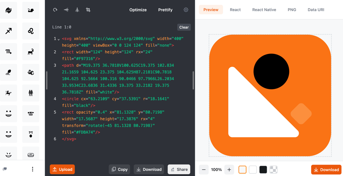Click the Share button
Screen dimensions: 343x176
[x=179, y=170]
